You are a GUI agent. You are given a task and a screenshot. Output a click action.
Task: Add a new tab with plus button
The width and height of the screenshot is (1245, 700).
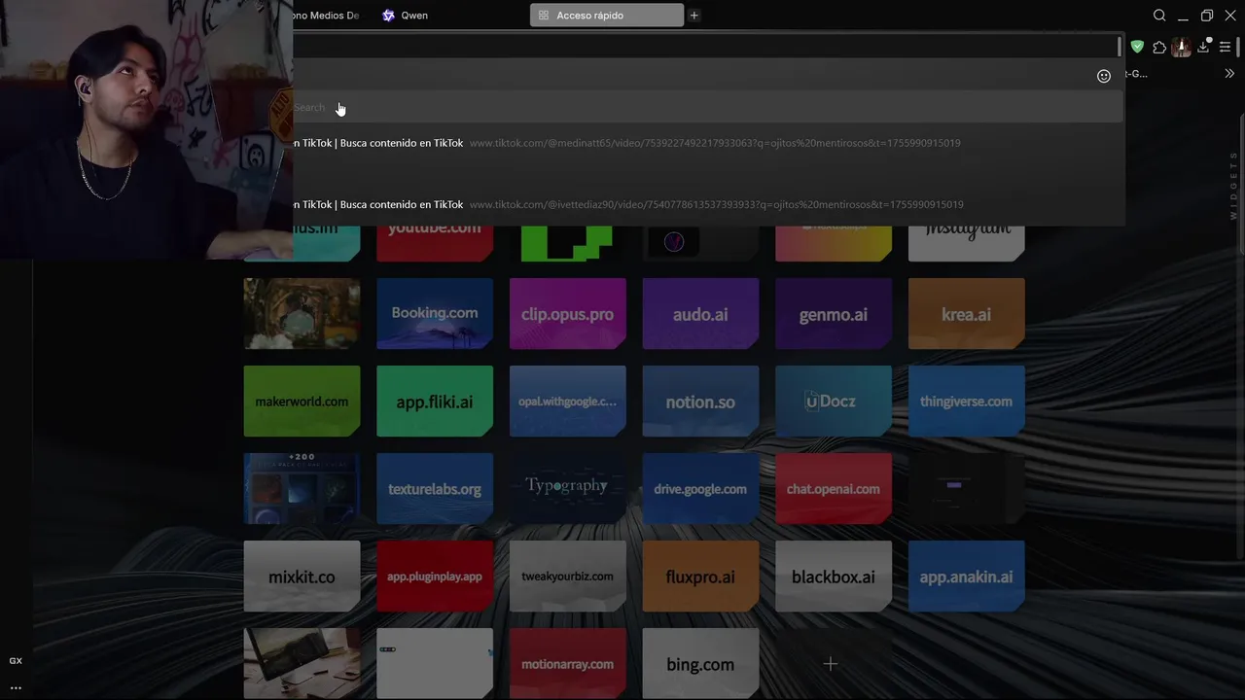694,16
